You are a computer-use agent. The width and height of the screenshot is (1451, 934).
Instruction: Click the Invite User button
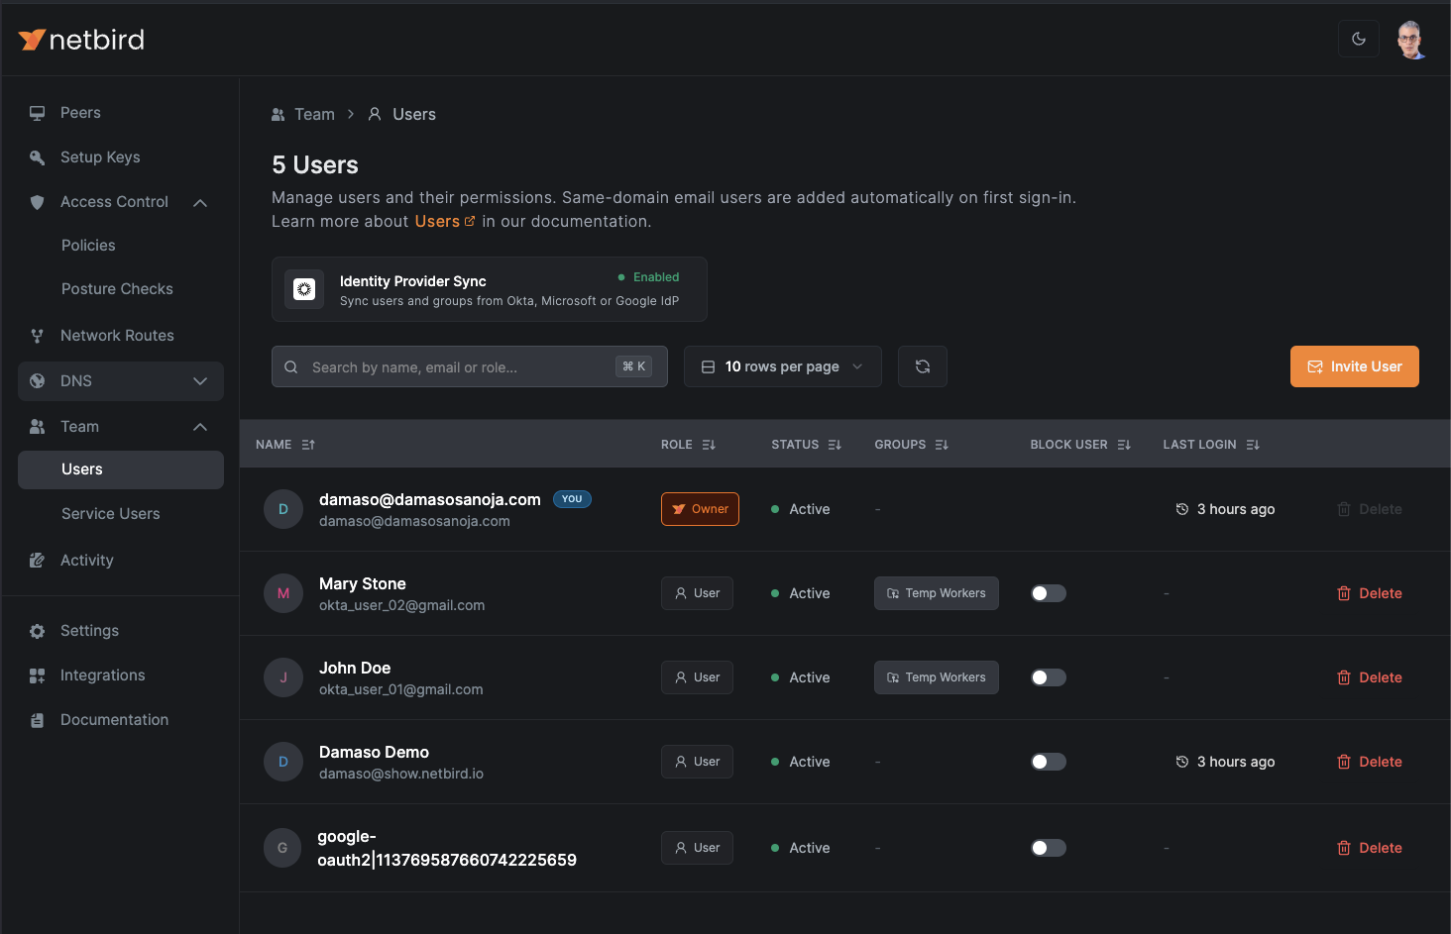1354,365
